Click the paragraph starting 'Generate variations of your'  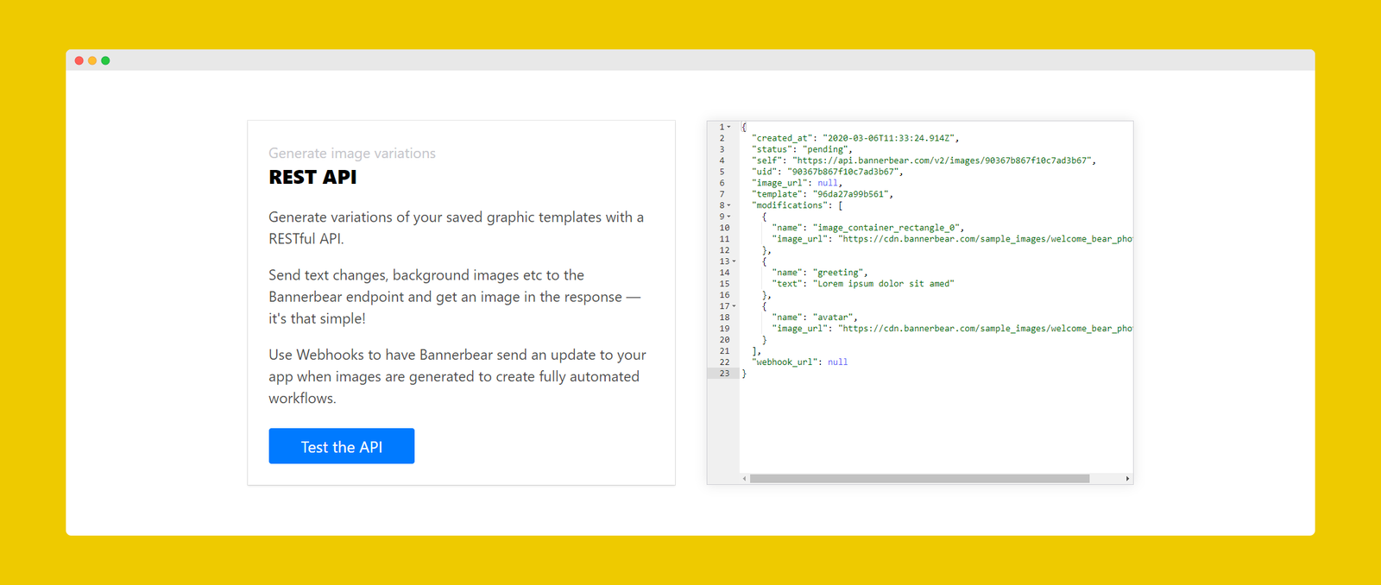(456, 228)
